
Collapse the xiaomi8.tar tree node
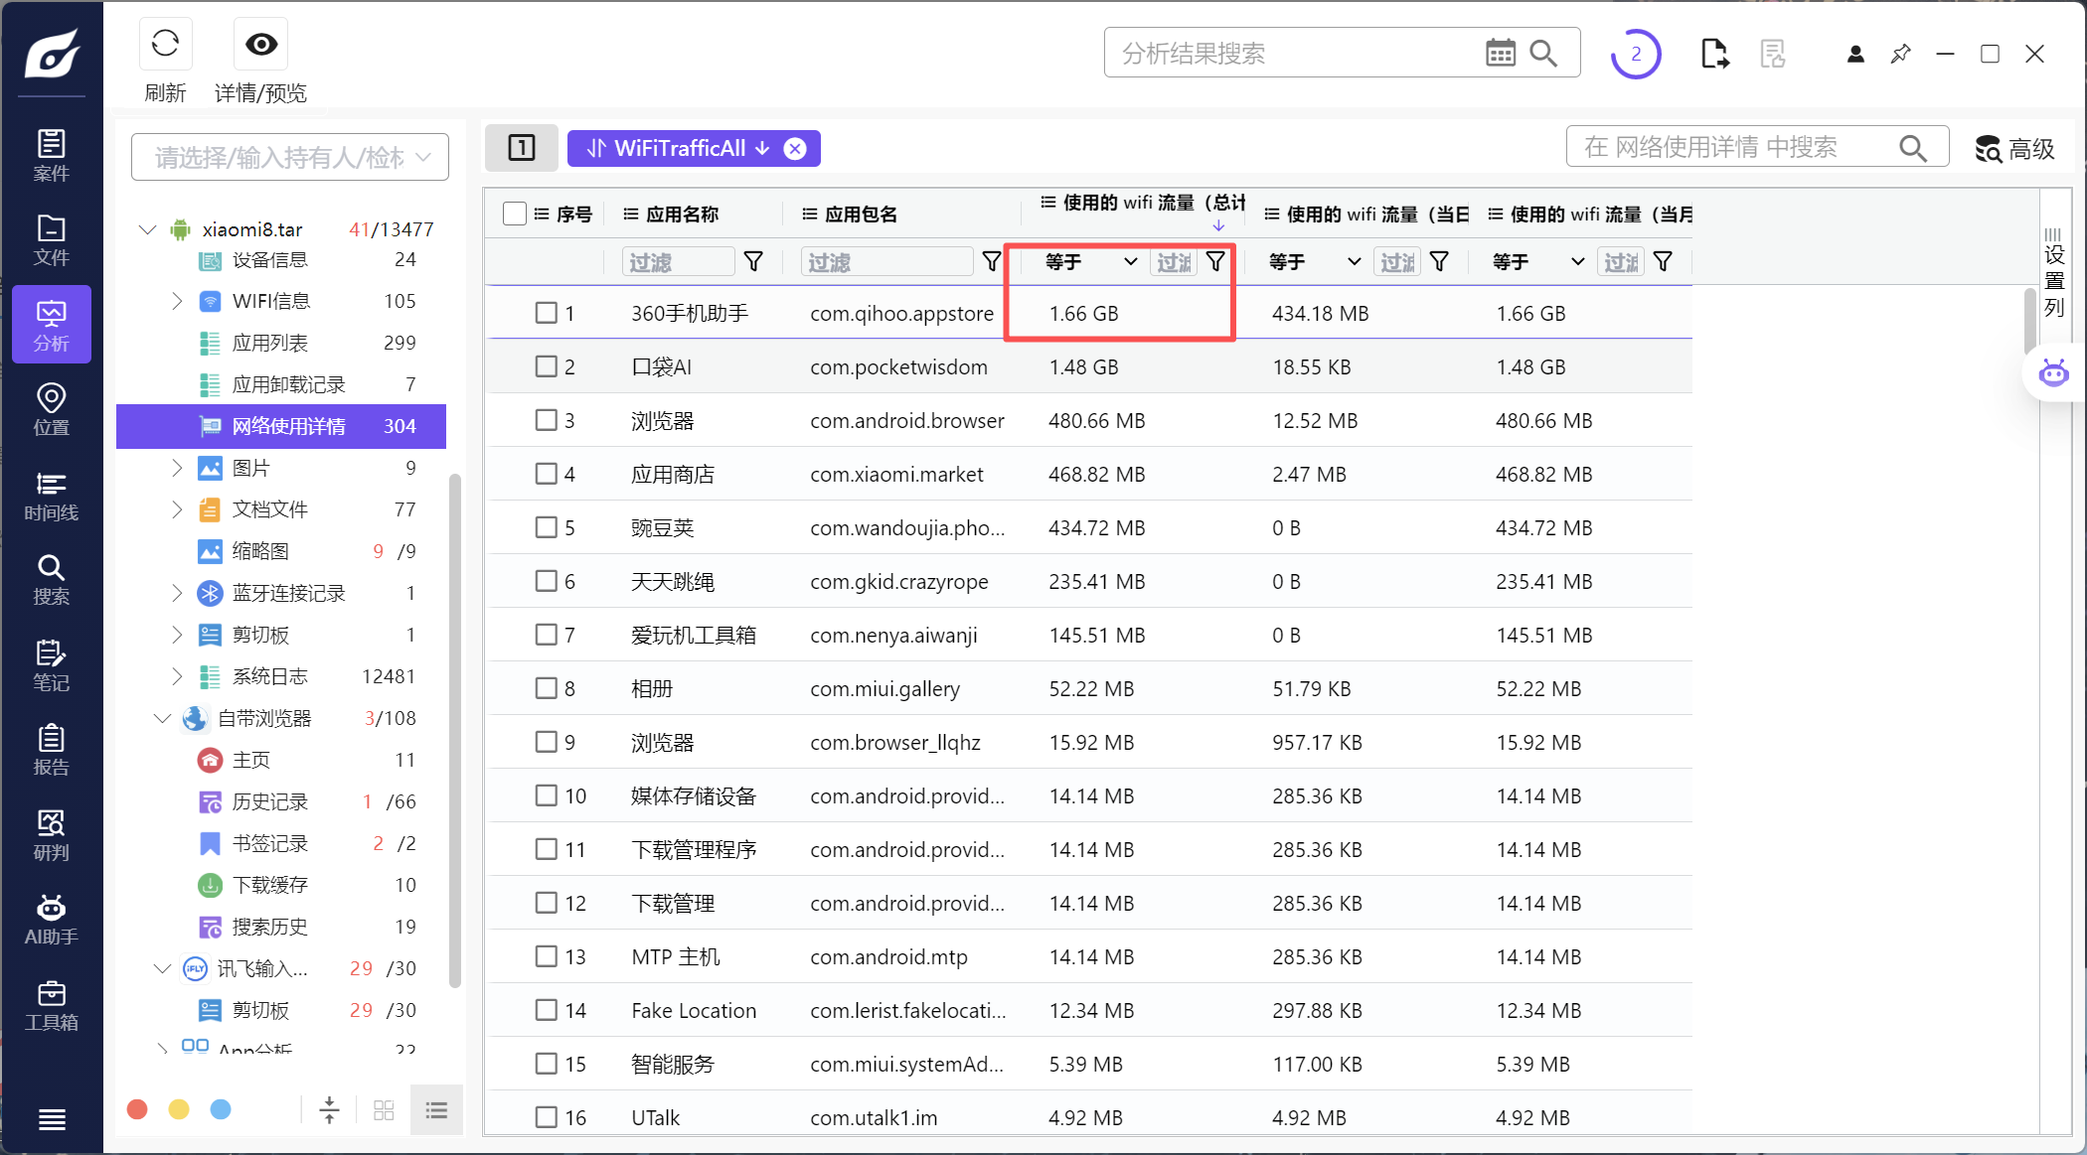(148, 229)
